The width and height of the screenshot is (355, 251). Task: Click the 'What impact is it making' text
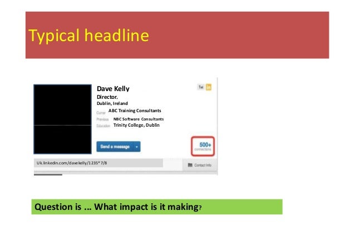point(147,207)
